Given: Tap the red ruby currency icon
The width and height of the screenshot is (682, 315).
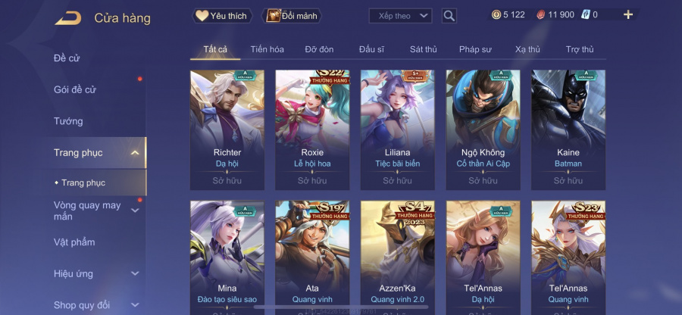Looking at the screenshot, I should tap(540, 15).
